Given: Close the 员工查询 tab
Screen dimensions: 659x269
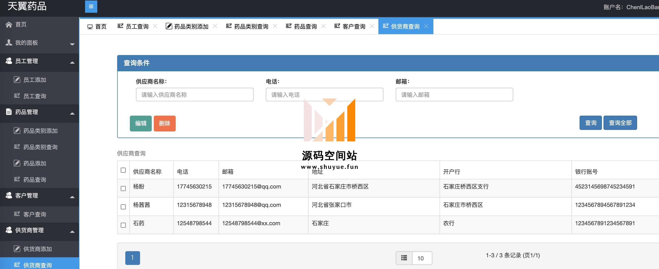Looking at the screenshot, I should click(x=155, y=26).
